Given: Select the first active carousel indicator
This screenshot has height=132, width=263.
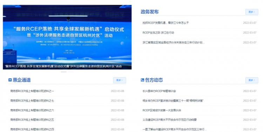Looking at the screenshot, I should (x=64, y=72).
